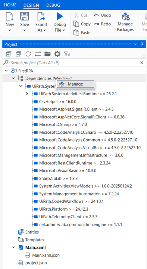
Task: Select Microsoft.CodeAnalysis.VisualBasic dependency
Action: (90, 148)
